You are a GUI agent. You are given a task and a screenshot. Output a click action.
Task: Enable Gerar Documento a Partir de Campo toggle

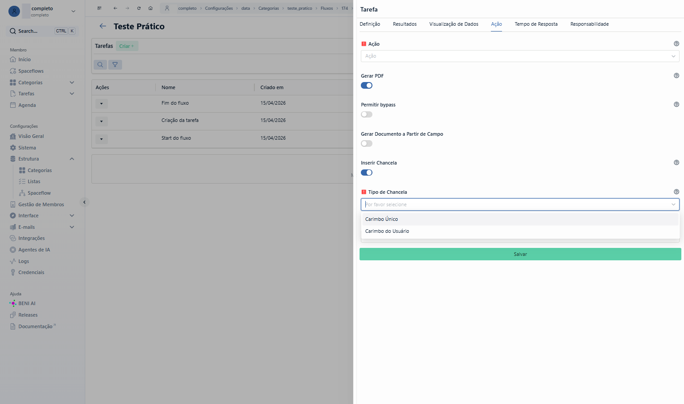(x=367, y=144)
